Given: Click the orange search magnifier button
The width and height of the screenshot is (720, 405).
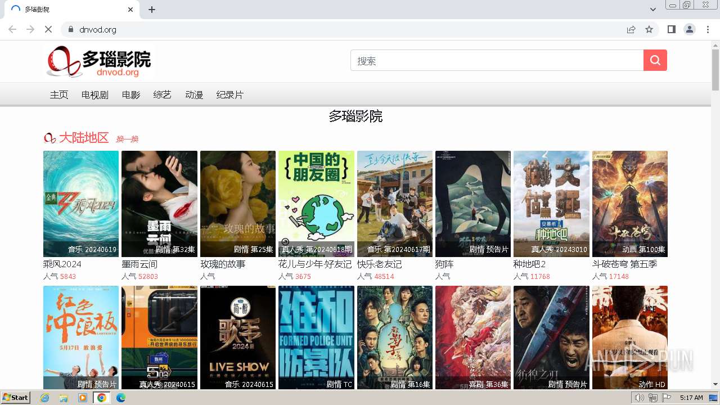Looking at the screenshot, I should pyautogui.click(x=655, y=60).
